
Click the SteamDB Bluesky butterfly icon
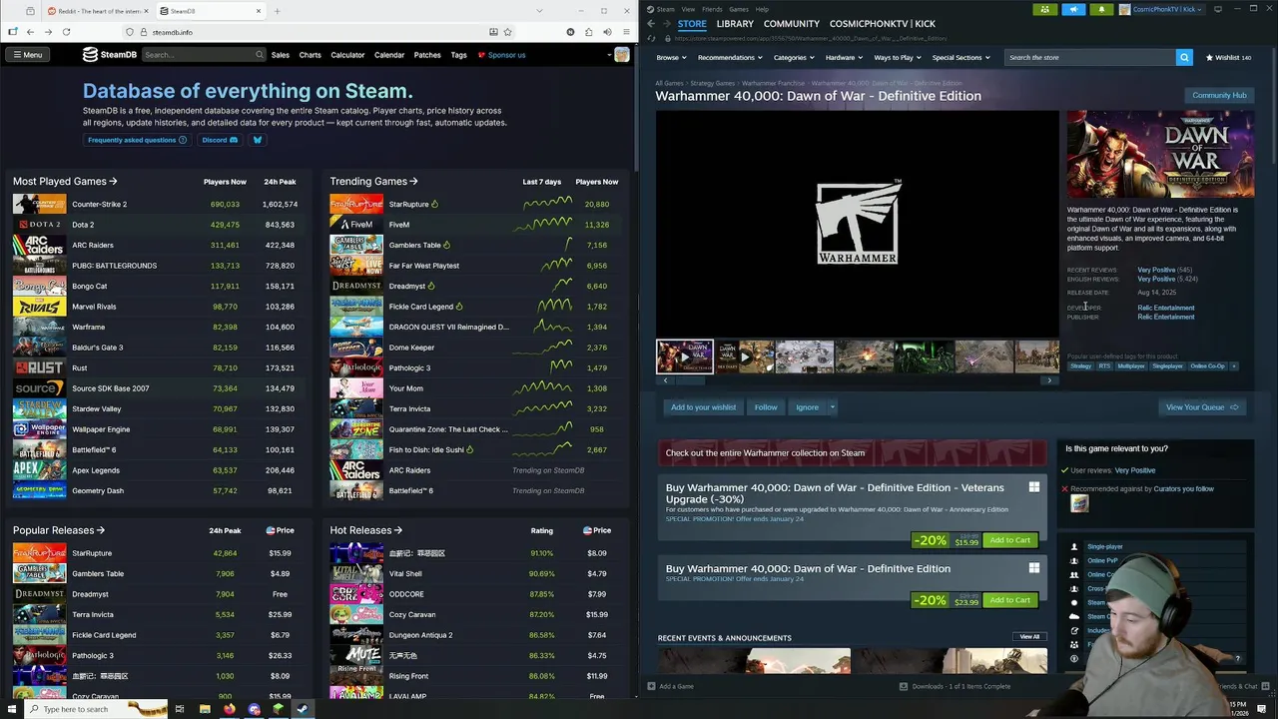[x=257, y=140]
